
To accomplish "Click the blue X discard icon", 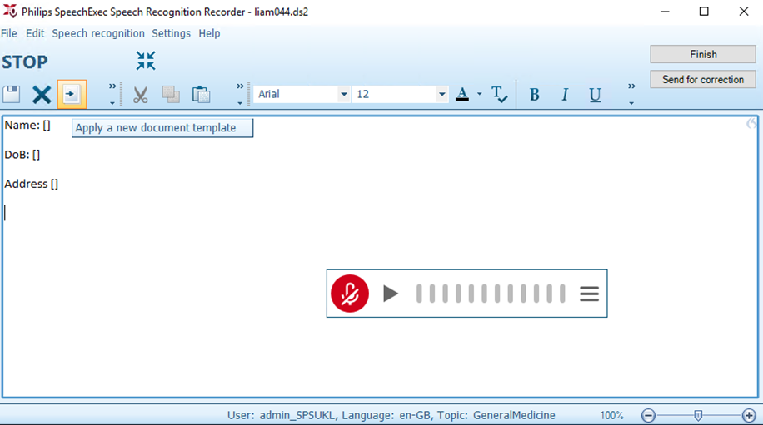I will click(42, 94).
